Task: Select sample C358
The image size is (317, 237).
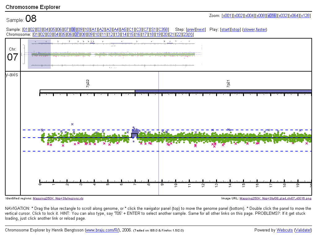Action: click(x=163, y=30)
